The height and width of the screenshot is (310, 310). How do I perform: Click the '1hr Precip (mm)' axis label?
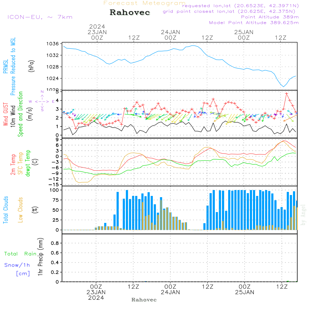coord(40,257)
